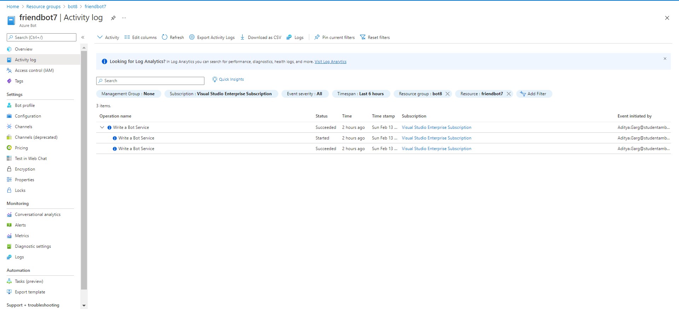Open Edit columns

tap(140, 37)
